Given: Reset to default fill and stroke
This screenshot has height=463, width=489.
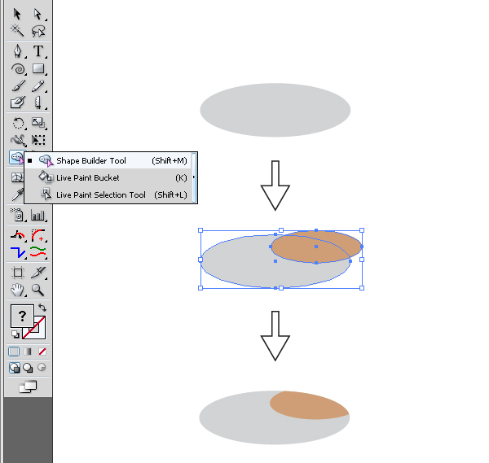Looking at the screenshot, I should [x=15, y=334].
